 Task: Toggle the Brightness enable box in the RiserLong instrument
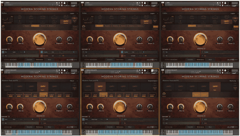click(216, 111)
